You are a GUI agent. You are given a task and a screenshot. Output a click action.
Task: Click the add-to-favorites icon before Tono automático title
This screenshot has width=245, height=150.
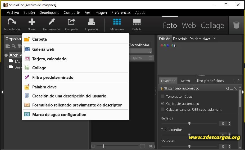tap(170, 88)
